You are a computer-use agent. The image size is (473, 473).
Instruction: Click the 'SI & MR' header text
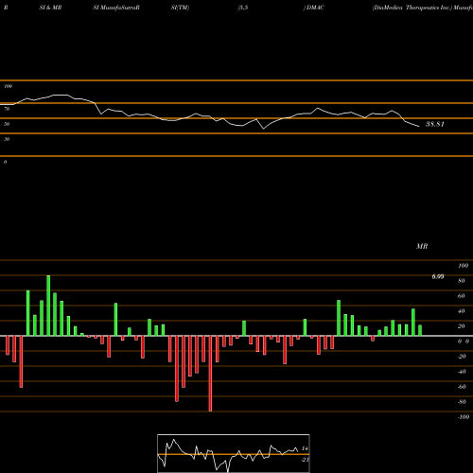[x=50, y=8]
